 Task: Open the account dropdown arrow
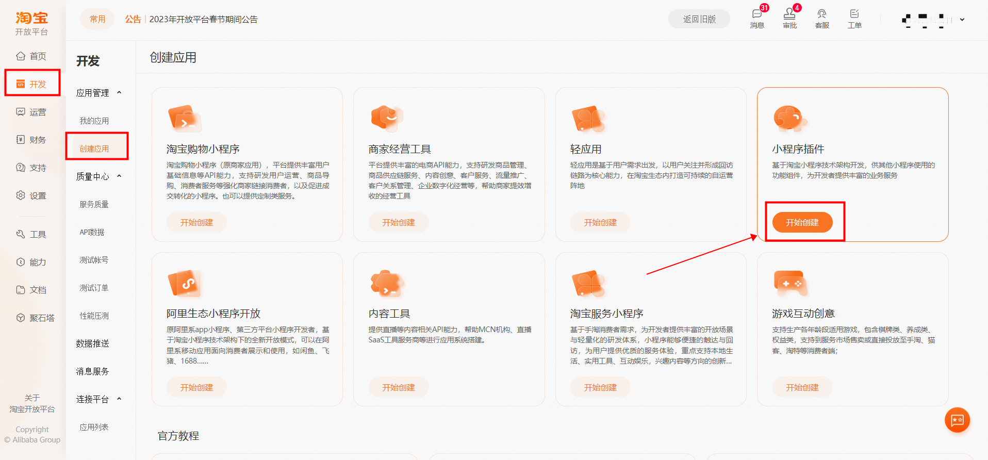[962, 20]
